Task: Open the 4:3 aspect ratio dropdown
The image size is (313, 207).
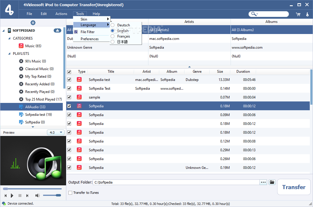Action: tap(56, 132)
